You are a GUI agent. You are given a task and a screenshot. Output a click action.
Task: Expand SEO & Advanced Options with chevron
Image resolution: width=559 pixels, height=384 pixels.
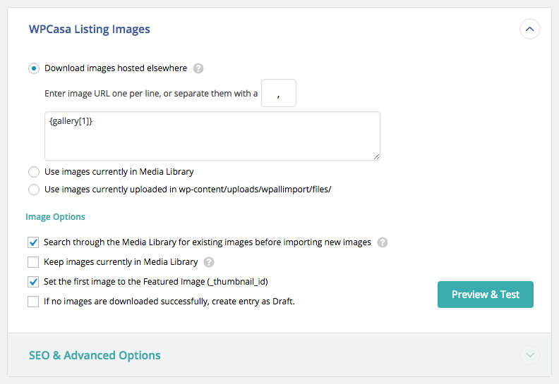529,355
